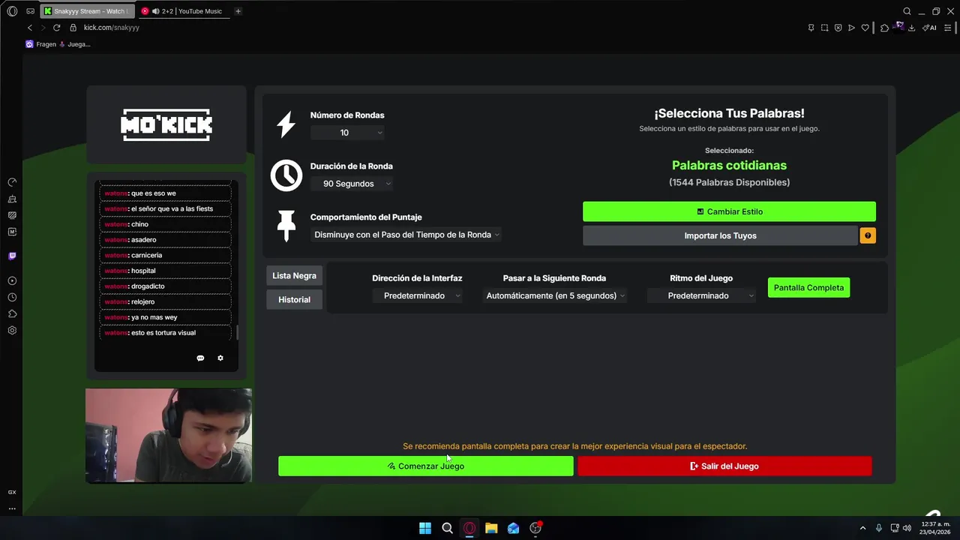
Task: Reload the kick.com page
Action: coord(56,28)
